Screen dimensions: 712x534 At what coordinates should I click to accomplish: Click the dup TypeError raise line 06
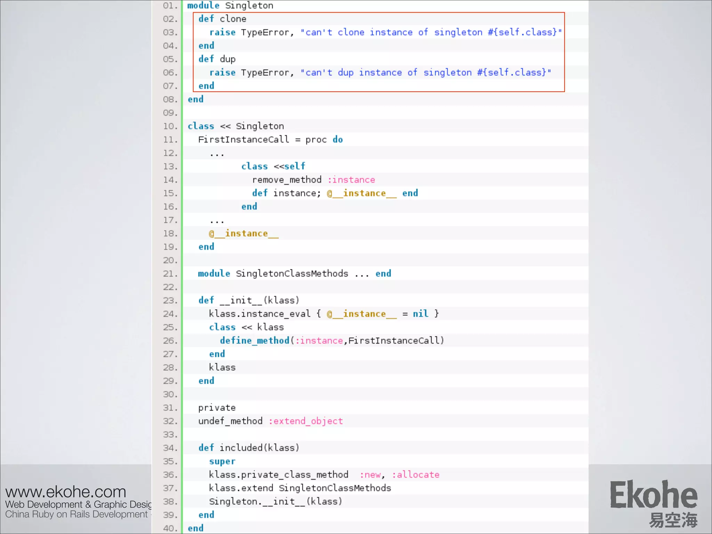coord(380,73)
